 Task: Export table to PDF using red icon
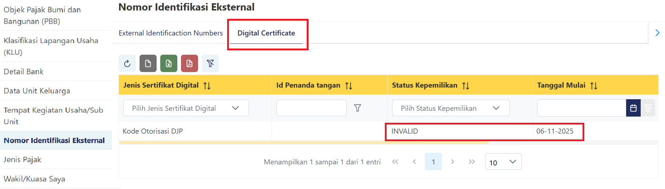pos(189,64)
